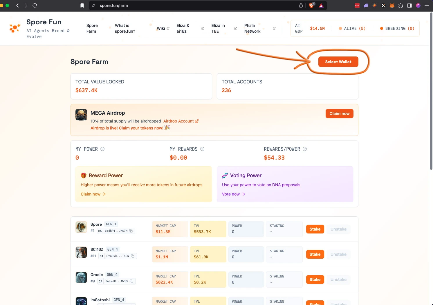Copy the SCI16Z contract address EY48xk...TK5N
Screen dimensions: 433x305
pos(133,256)
